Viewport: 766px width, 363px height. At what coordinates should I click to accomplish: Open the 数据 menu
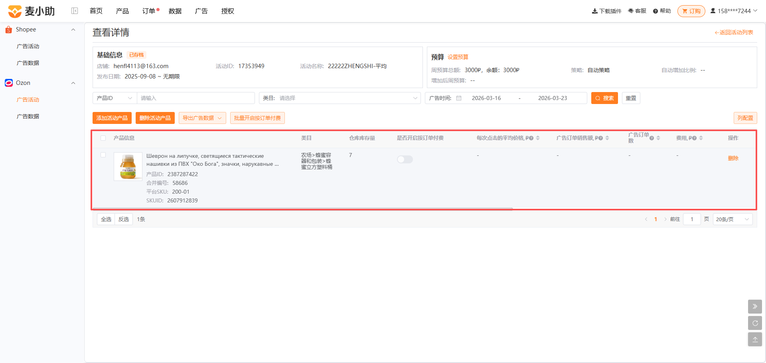tap(175, 11)
